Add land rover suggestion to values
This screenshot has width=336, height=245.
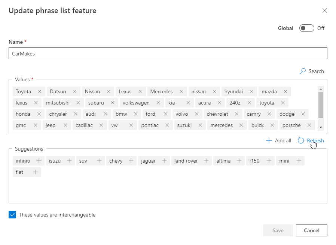pyautogui.click(x=206, y=161)
